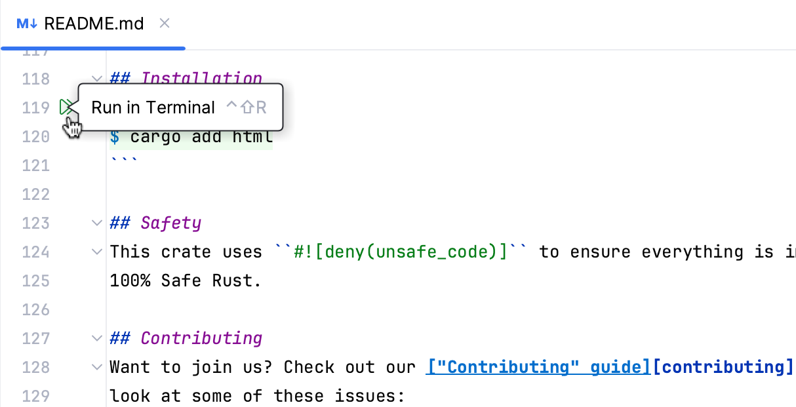Select "Run in Terminal" from the popup
This screenshot has height=407, width=796.
coord(153,107)
